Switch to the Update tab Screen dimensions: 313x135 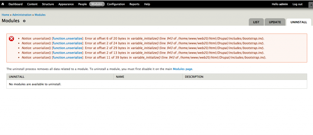click(x=275, y=22)
